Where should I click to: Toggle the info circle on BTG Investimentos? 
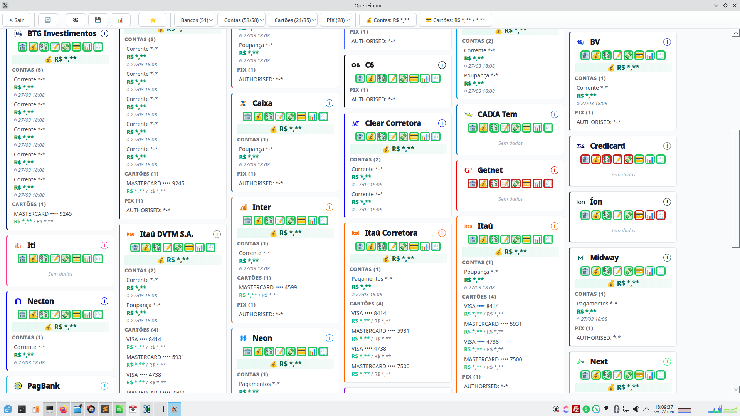tap(104, 34)
